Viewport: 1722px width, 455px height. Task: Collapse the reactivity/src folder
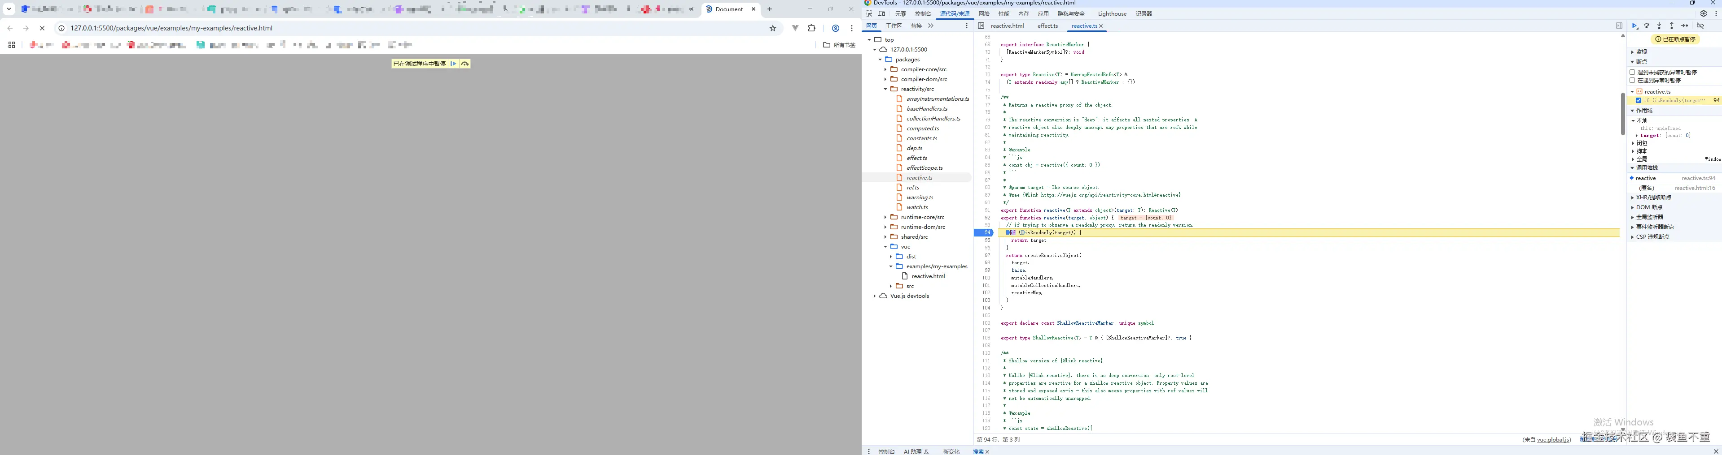pyautogui.click(x=885, y=90)
